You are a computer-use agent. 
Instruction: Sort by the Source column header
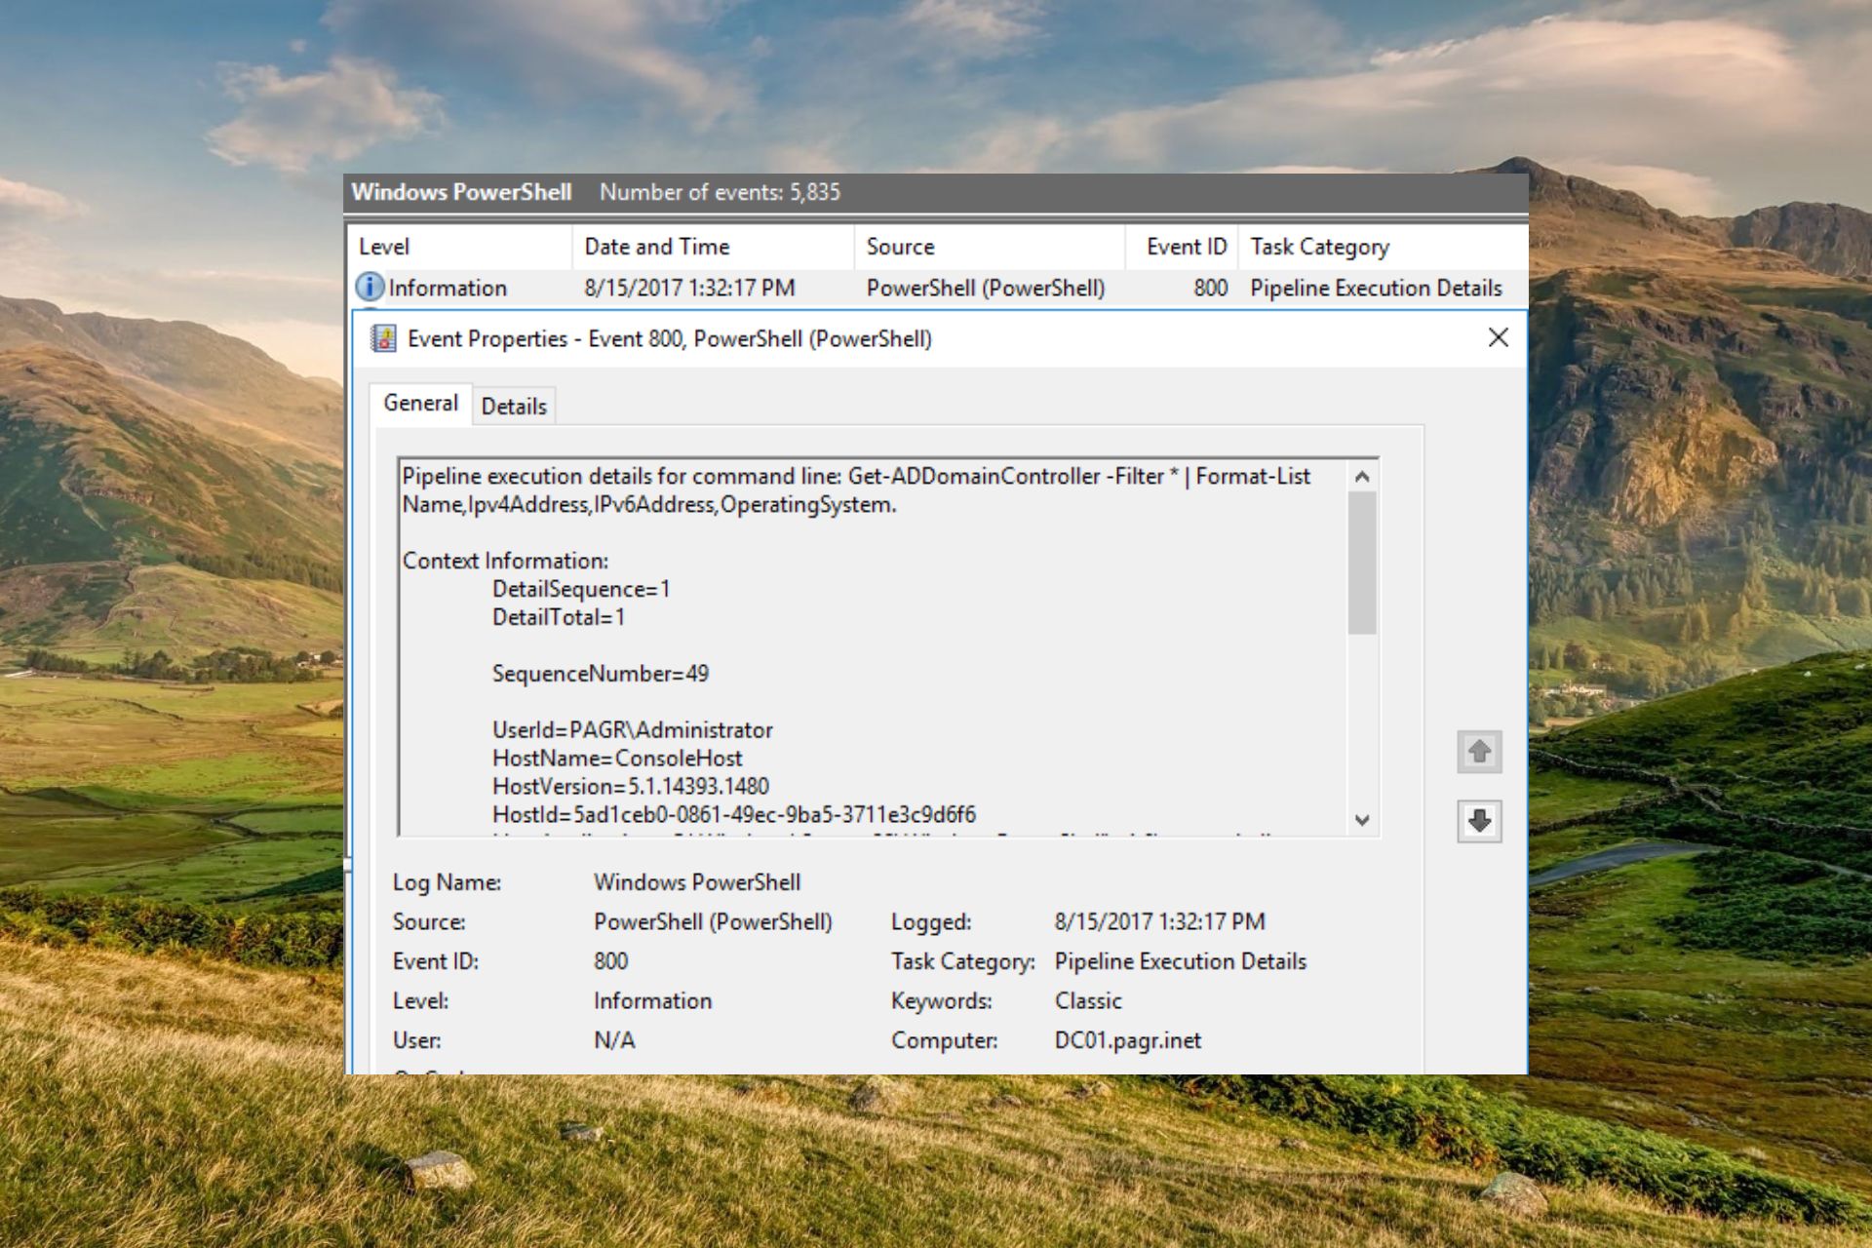point(990,247)
